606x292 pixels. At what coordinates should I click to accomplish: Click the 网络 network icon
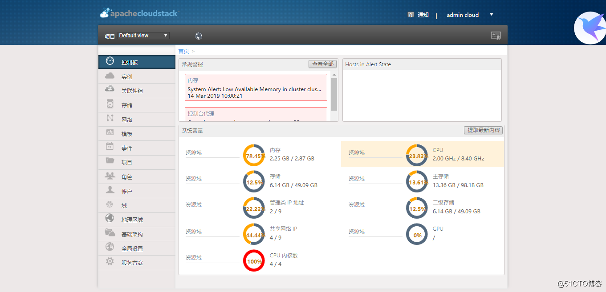(110, 119)
